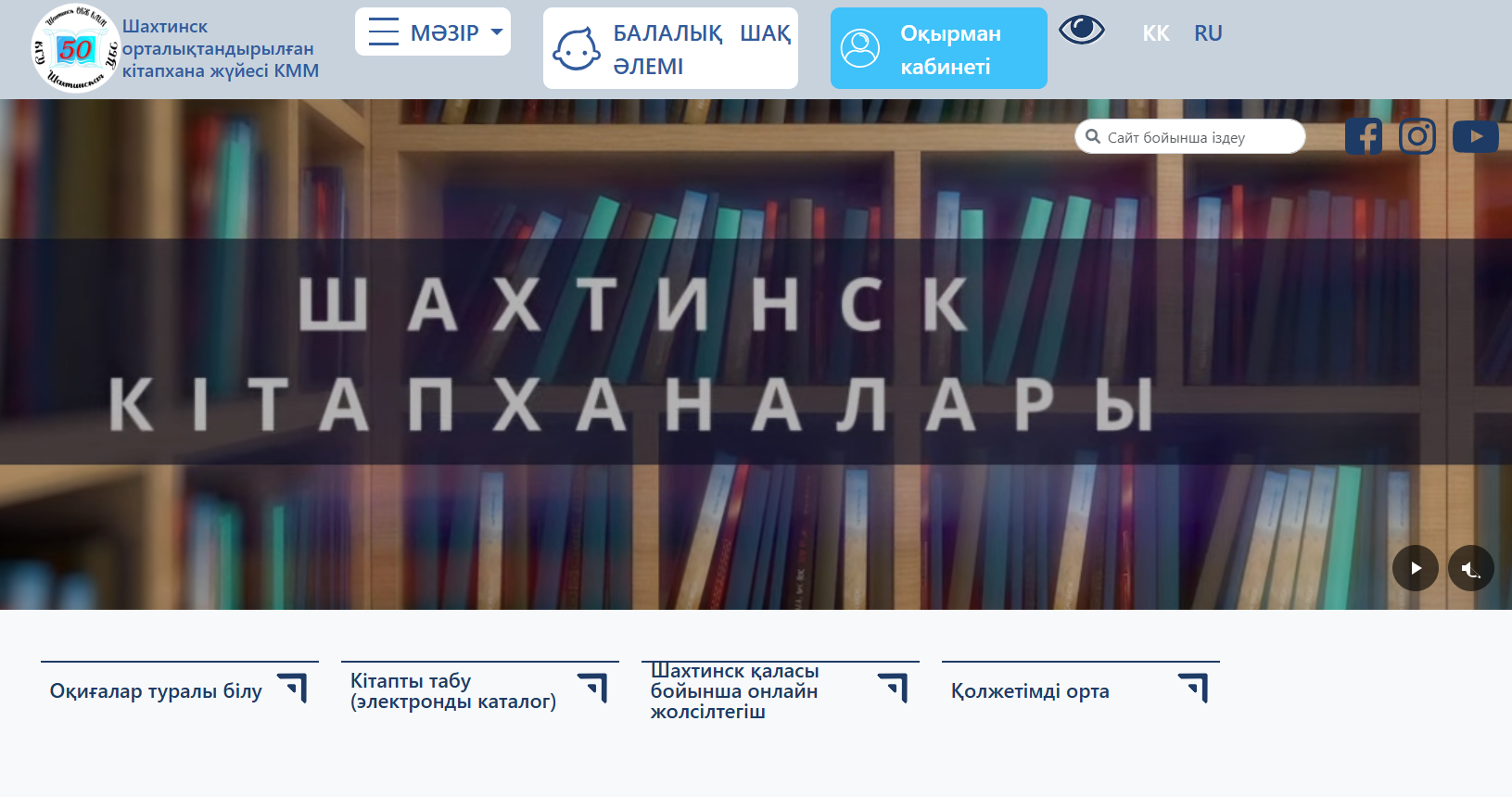The image size is (1512, 797).
Task: Focus the Сайт бойынша іздеу search field
Action: pyautogui.click(x=1190, y=137)
